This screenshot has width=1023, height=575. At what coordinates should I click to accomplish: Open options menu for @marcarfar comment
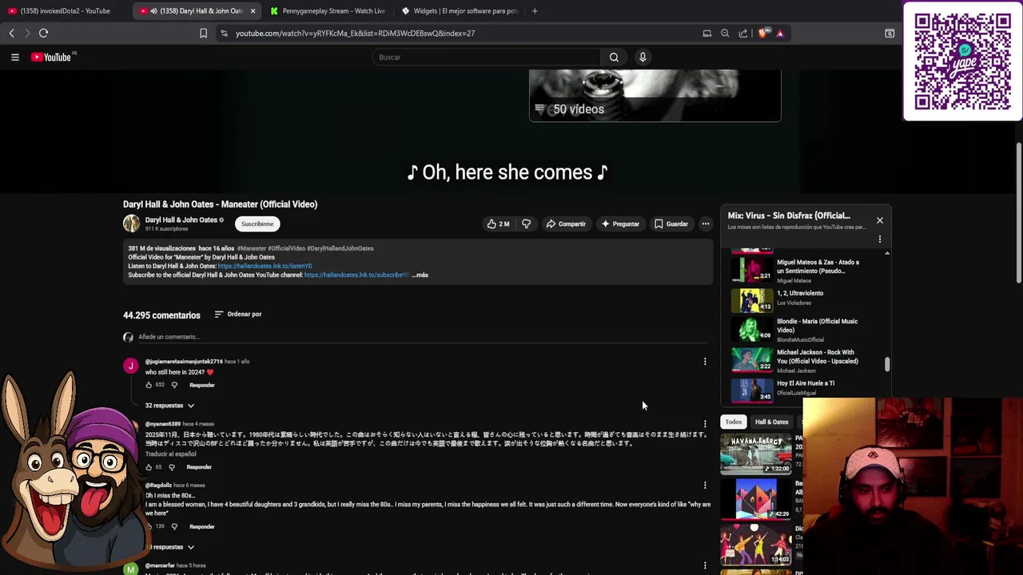[705, 565]
